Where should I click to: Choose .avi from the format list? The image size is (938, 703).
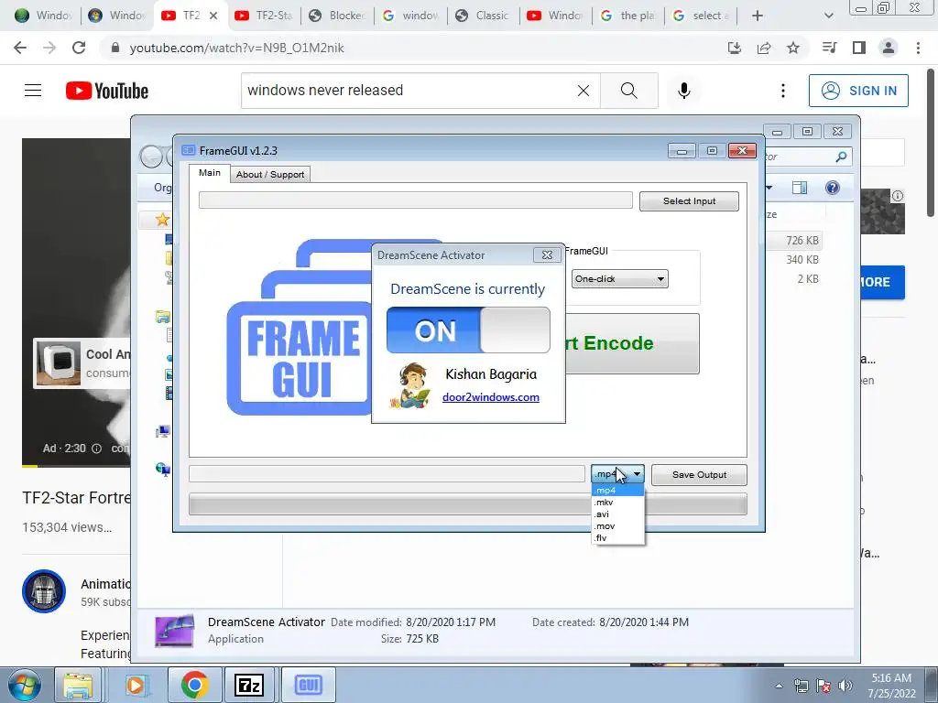tap(618, 514)
